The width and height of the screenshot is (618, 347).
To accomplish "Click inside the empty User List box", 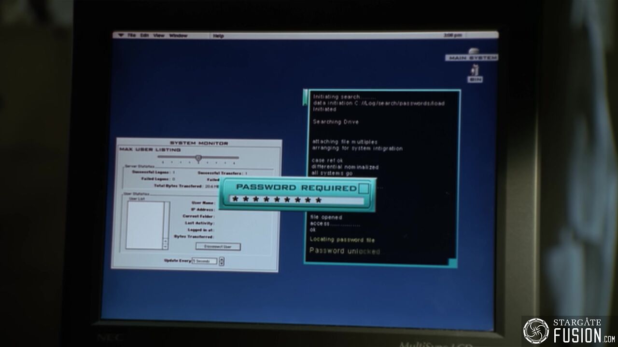I will [x=145, y=225].
